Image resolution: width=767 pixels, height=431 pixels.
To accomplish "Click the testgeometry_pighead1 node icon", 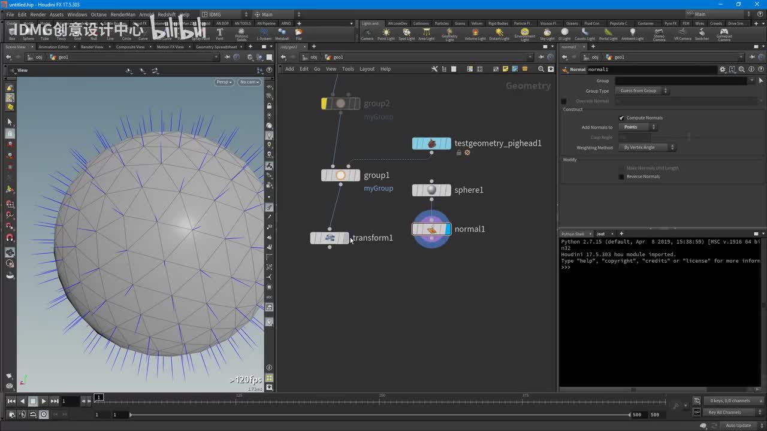I will [x=431, y=144].
